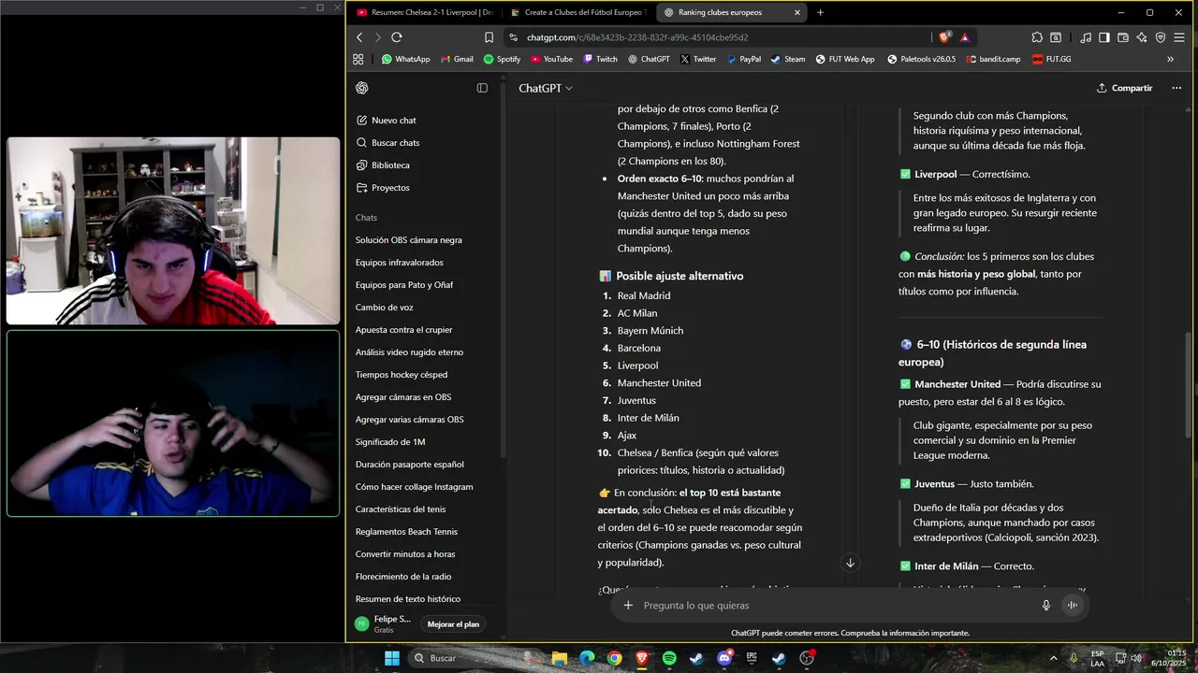Click the ESP LAA language indicator

click(x=1097, y=658)
